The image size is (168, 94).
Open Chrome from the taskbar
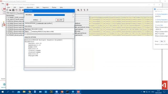click(30, 92)
